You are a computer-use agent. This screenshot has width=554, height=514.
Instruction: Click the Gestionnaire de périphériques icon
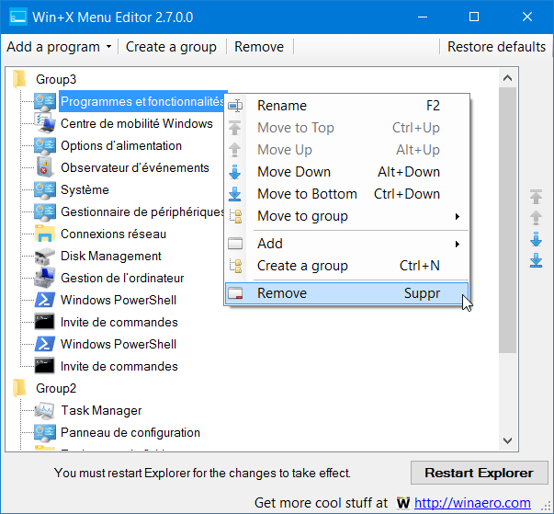45,212
